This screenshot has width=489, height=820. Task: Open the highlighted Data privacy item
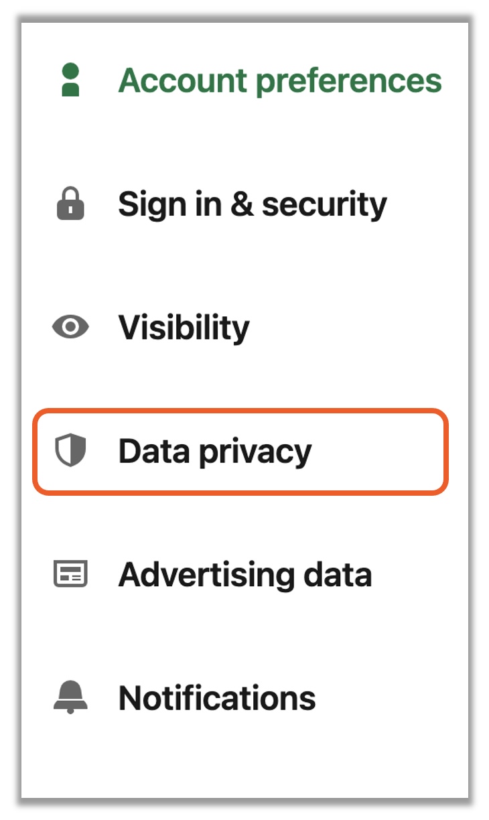click(x=240, y=451)
